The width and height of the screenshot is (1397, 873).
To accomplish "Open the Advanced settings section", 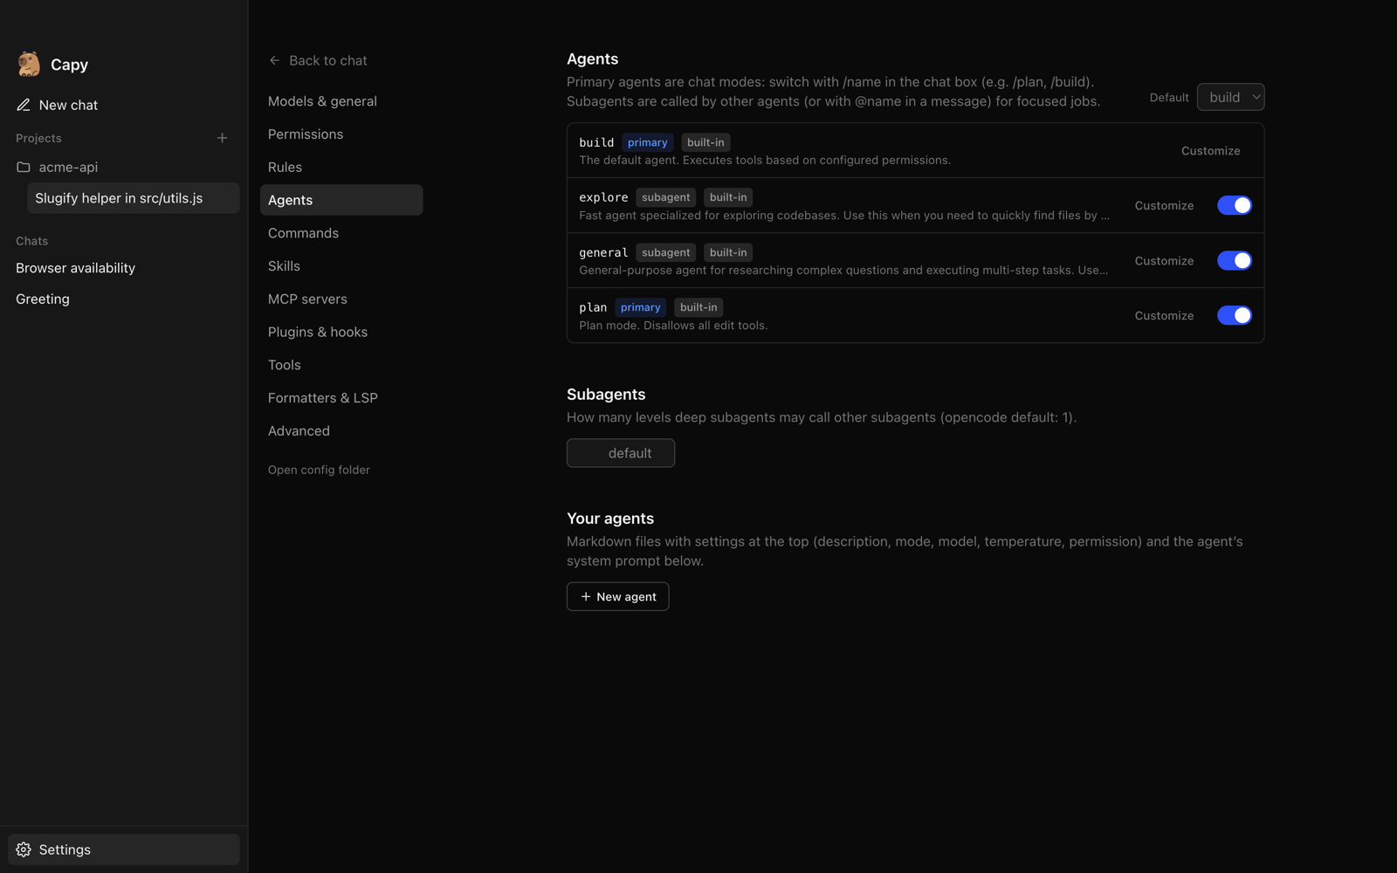I will (341, 430).
